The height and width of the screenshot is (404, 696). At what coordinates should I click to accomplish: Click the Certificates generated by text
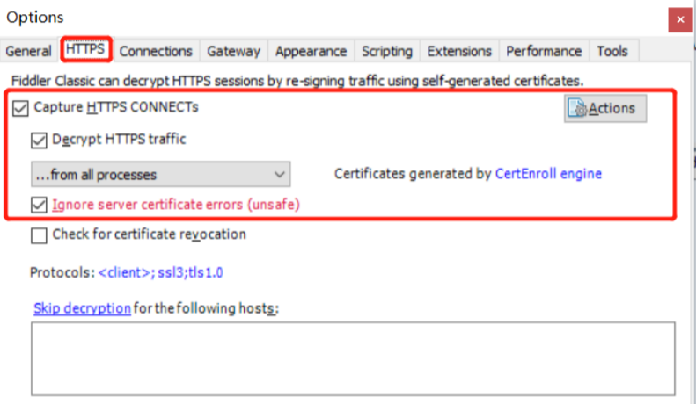click(x=413, y=174)
